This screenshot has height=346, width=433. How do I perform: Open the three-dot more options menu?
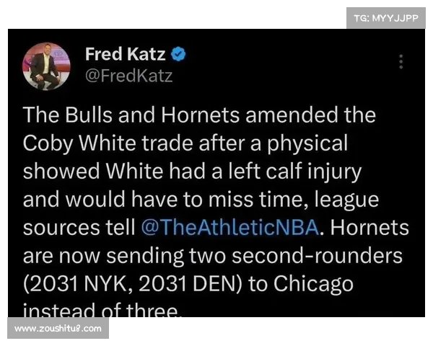(x=401, y=61)
